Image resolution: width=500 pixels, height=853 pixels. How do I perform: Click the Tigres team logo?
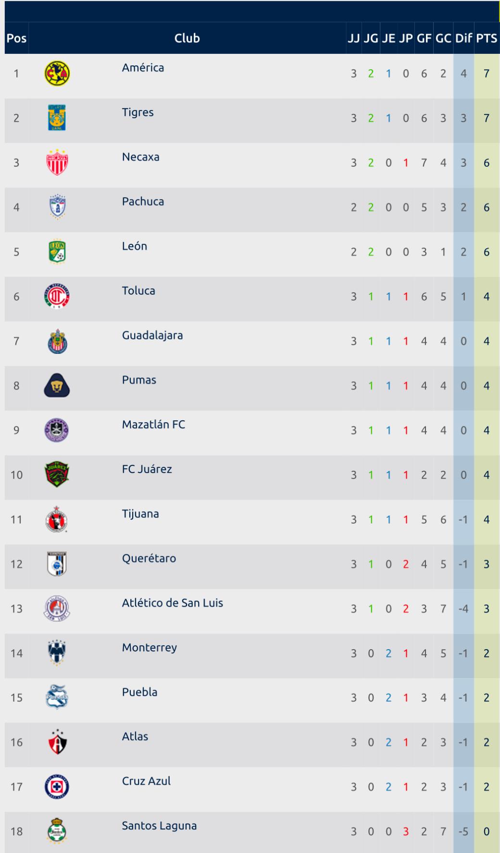pos(57,118)
